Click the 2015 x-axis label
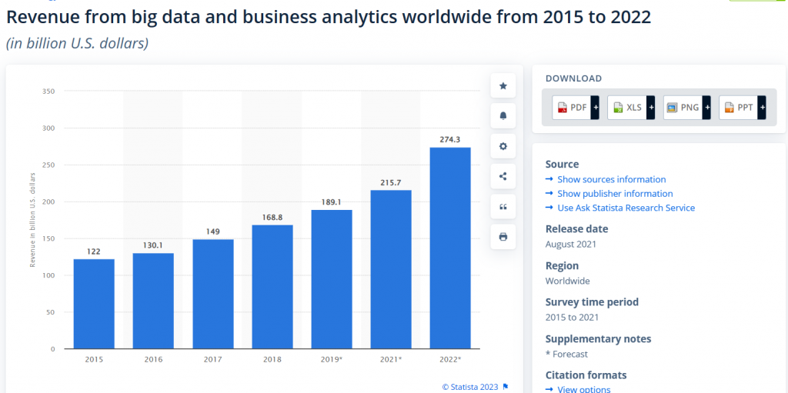This screenshot has width=788, height=393. click(94, 360)
